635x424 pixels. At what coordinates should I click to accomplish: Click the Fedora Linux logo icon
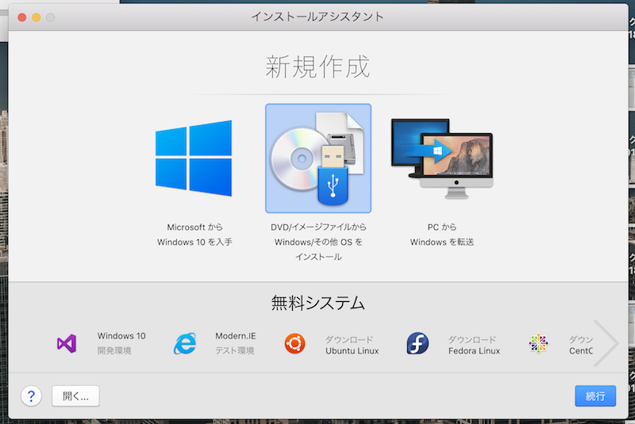(x=418, y=344)
